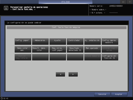Click greyed Gestión imag. referen. key
Viewport: 133px width, 100px height.
point(23,57)
